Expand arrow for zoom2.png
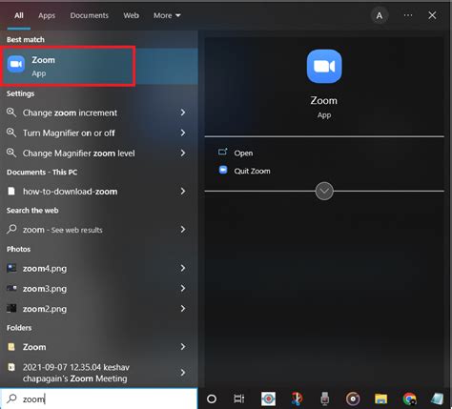Viewport: 452px width, 409px height. (x=183, y=308)
